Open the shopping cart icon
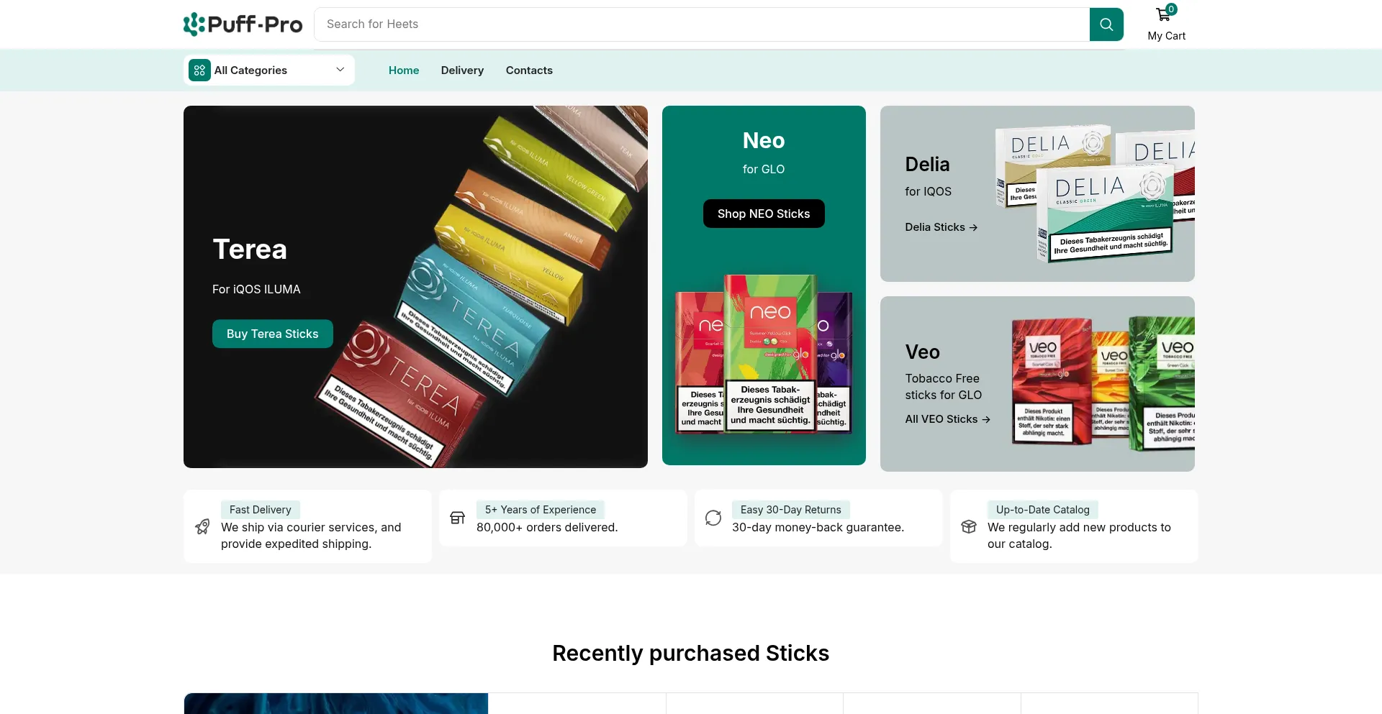1382x714 pixels. pos(1163,15)
